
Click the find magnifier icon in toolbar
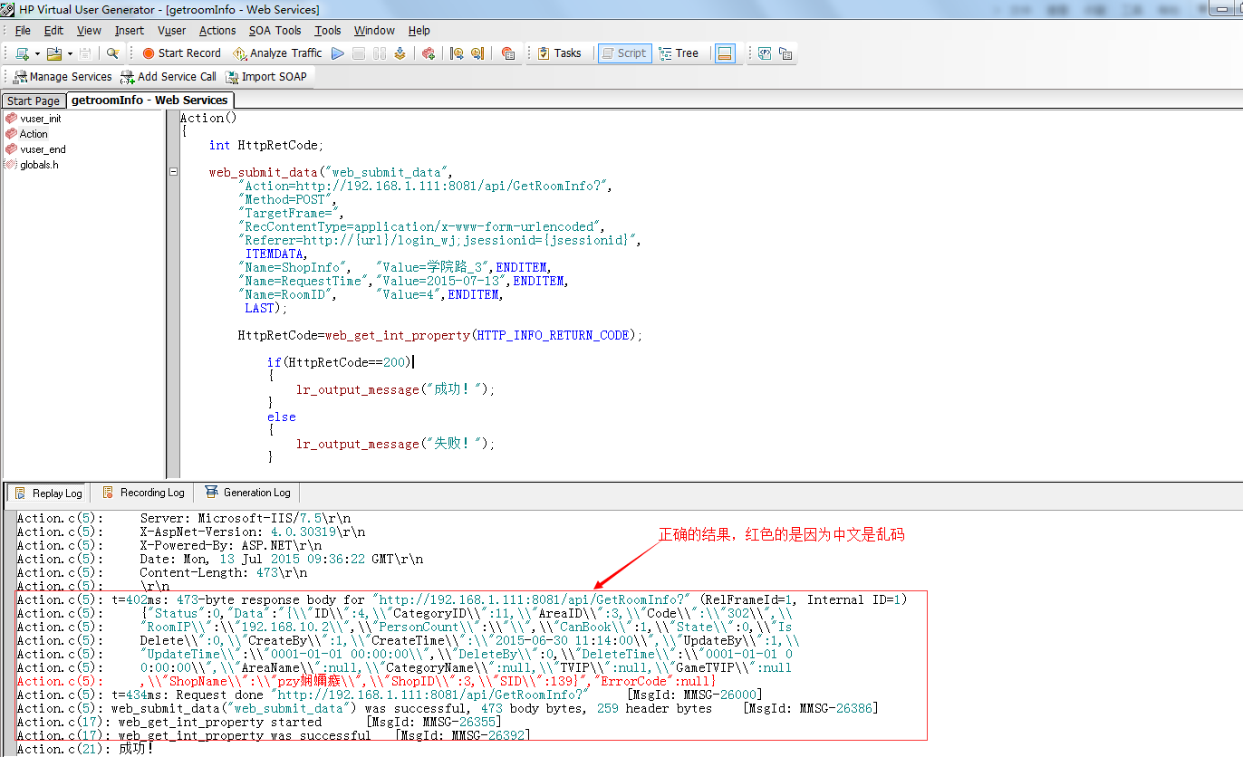[112, 53]
